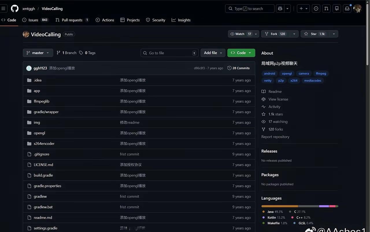Click the pulse icon next to Activity
This screenshot has height=232, width=370.
tap(264, 106)
